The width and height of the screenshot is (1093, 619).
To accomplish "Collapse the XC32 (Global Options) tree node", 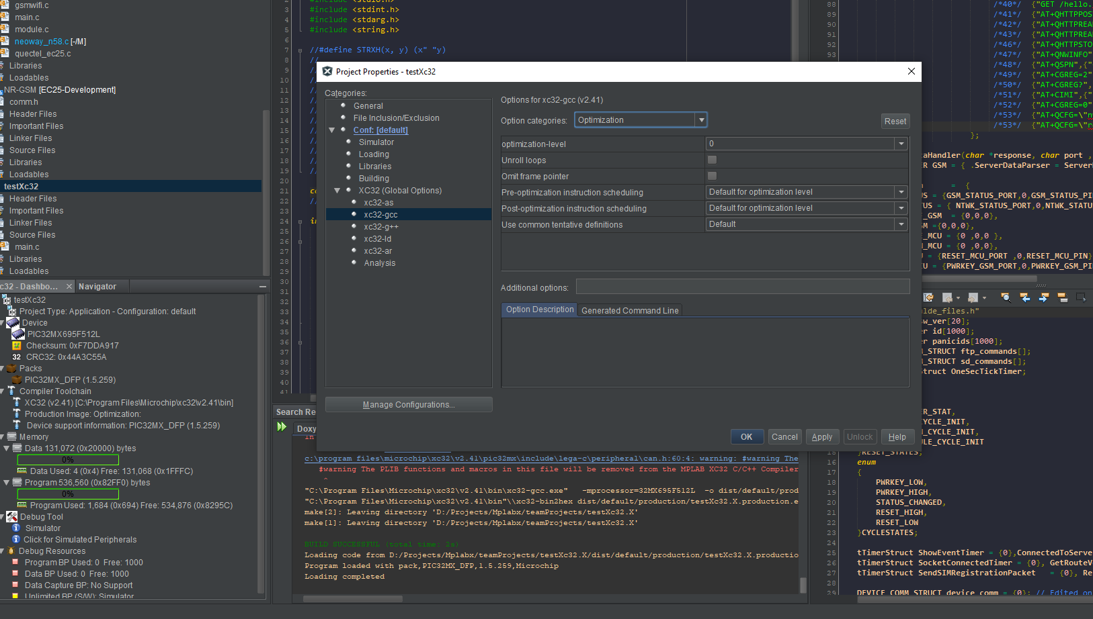I will pos(337,191).
